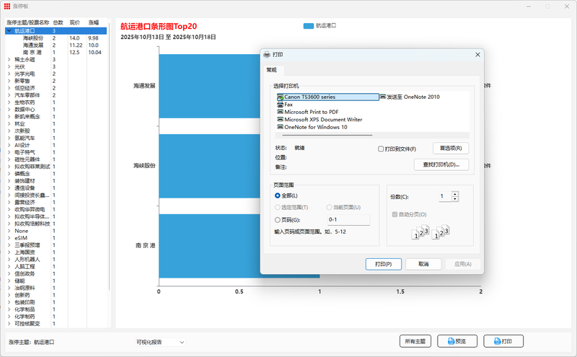
Task: Click the 航运港口 legend color swatch
Action: 309,26
